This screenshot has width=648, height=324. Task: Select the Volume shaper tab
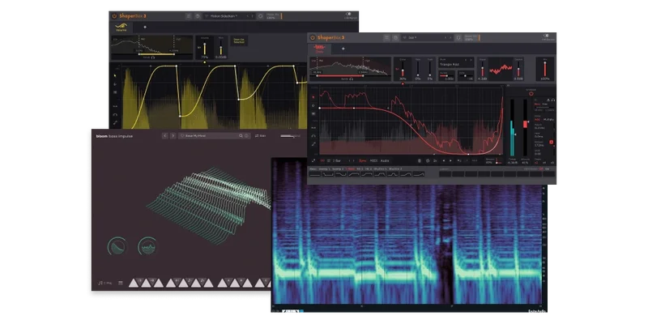coord(121,28)
